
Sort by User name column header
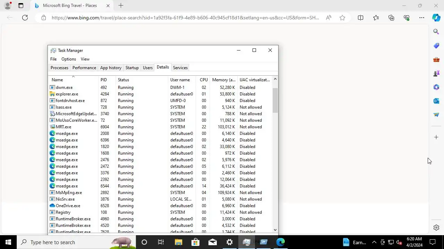click(x=182, y=80)
